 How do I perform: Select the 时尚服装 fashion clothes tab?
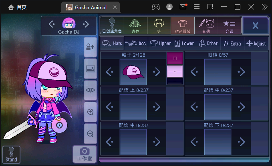(183, 26)
